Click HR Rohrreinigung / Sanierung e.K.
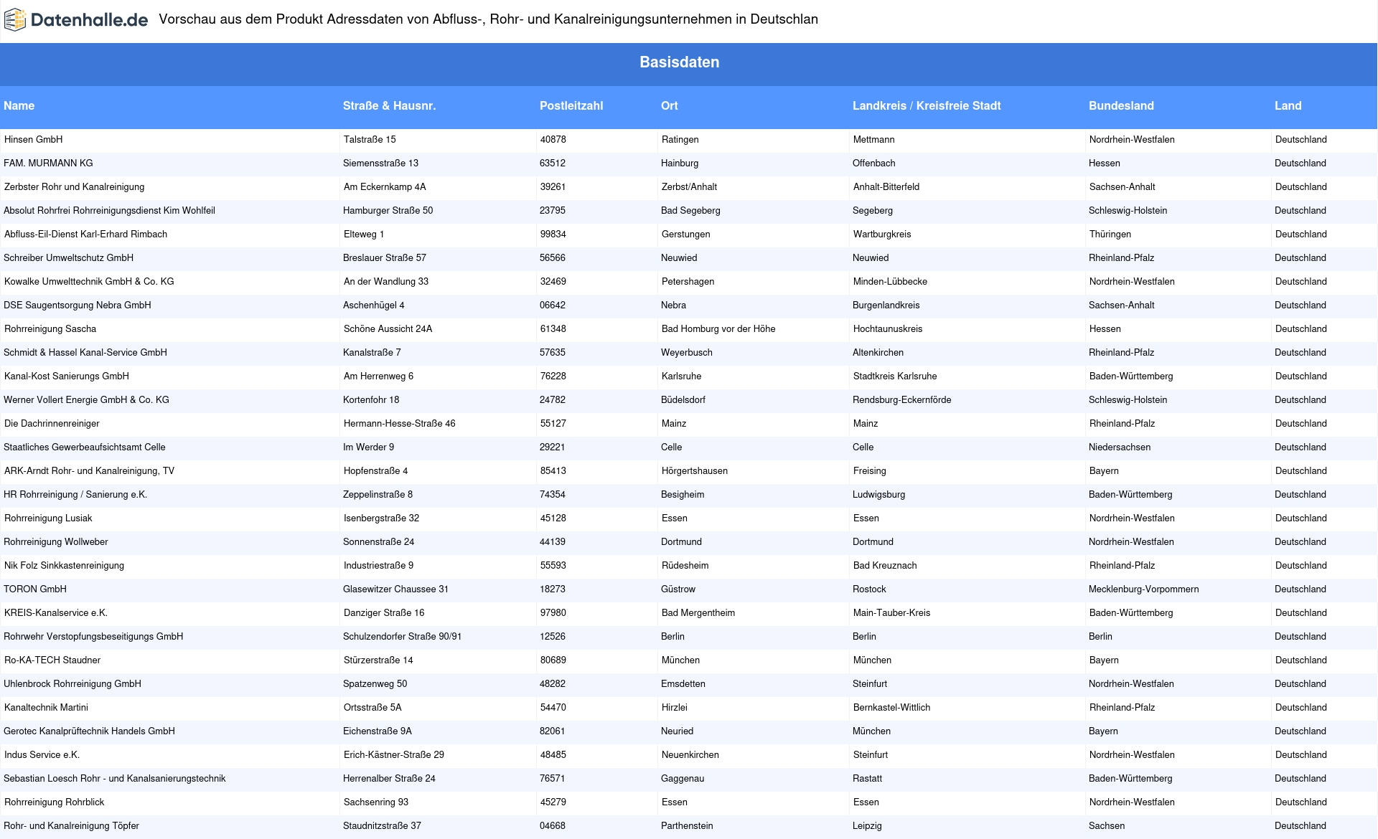This screenshot has width=1378, height=839. click(75, 494)
